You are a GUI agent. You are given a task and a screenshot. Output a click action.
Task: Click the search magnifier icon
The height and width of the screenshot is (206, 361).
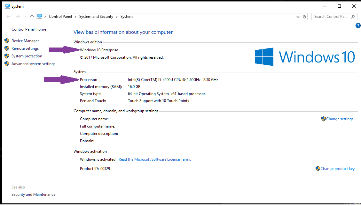pyautogui.click(x=353, y=17)
